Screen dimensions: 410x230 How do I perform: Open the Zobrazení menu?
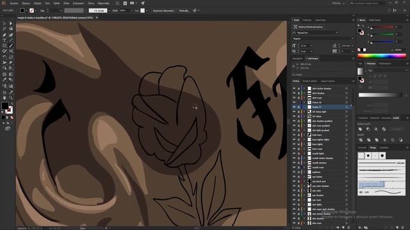78,3
